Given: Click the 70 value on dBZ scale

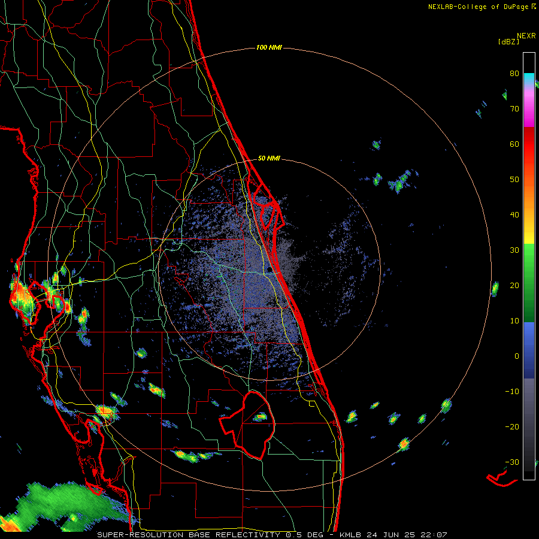Looking at the screenshot, I should pyautogui.click(x=514, y=108).
